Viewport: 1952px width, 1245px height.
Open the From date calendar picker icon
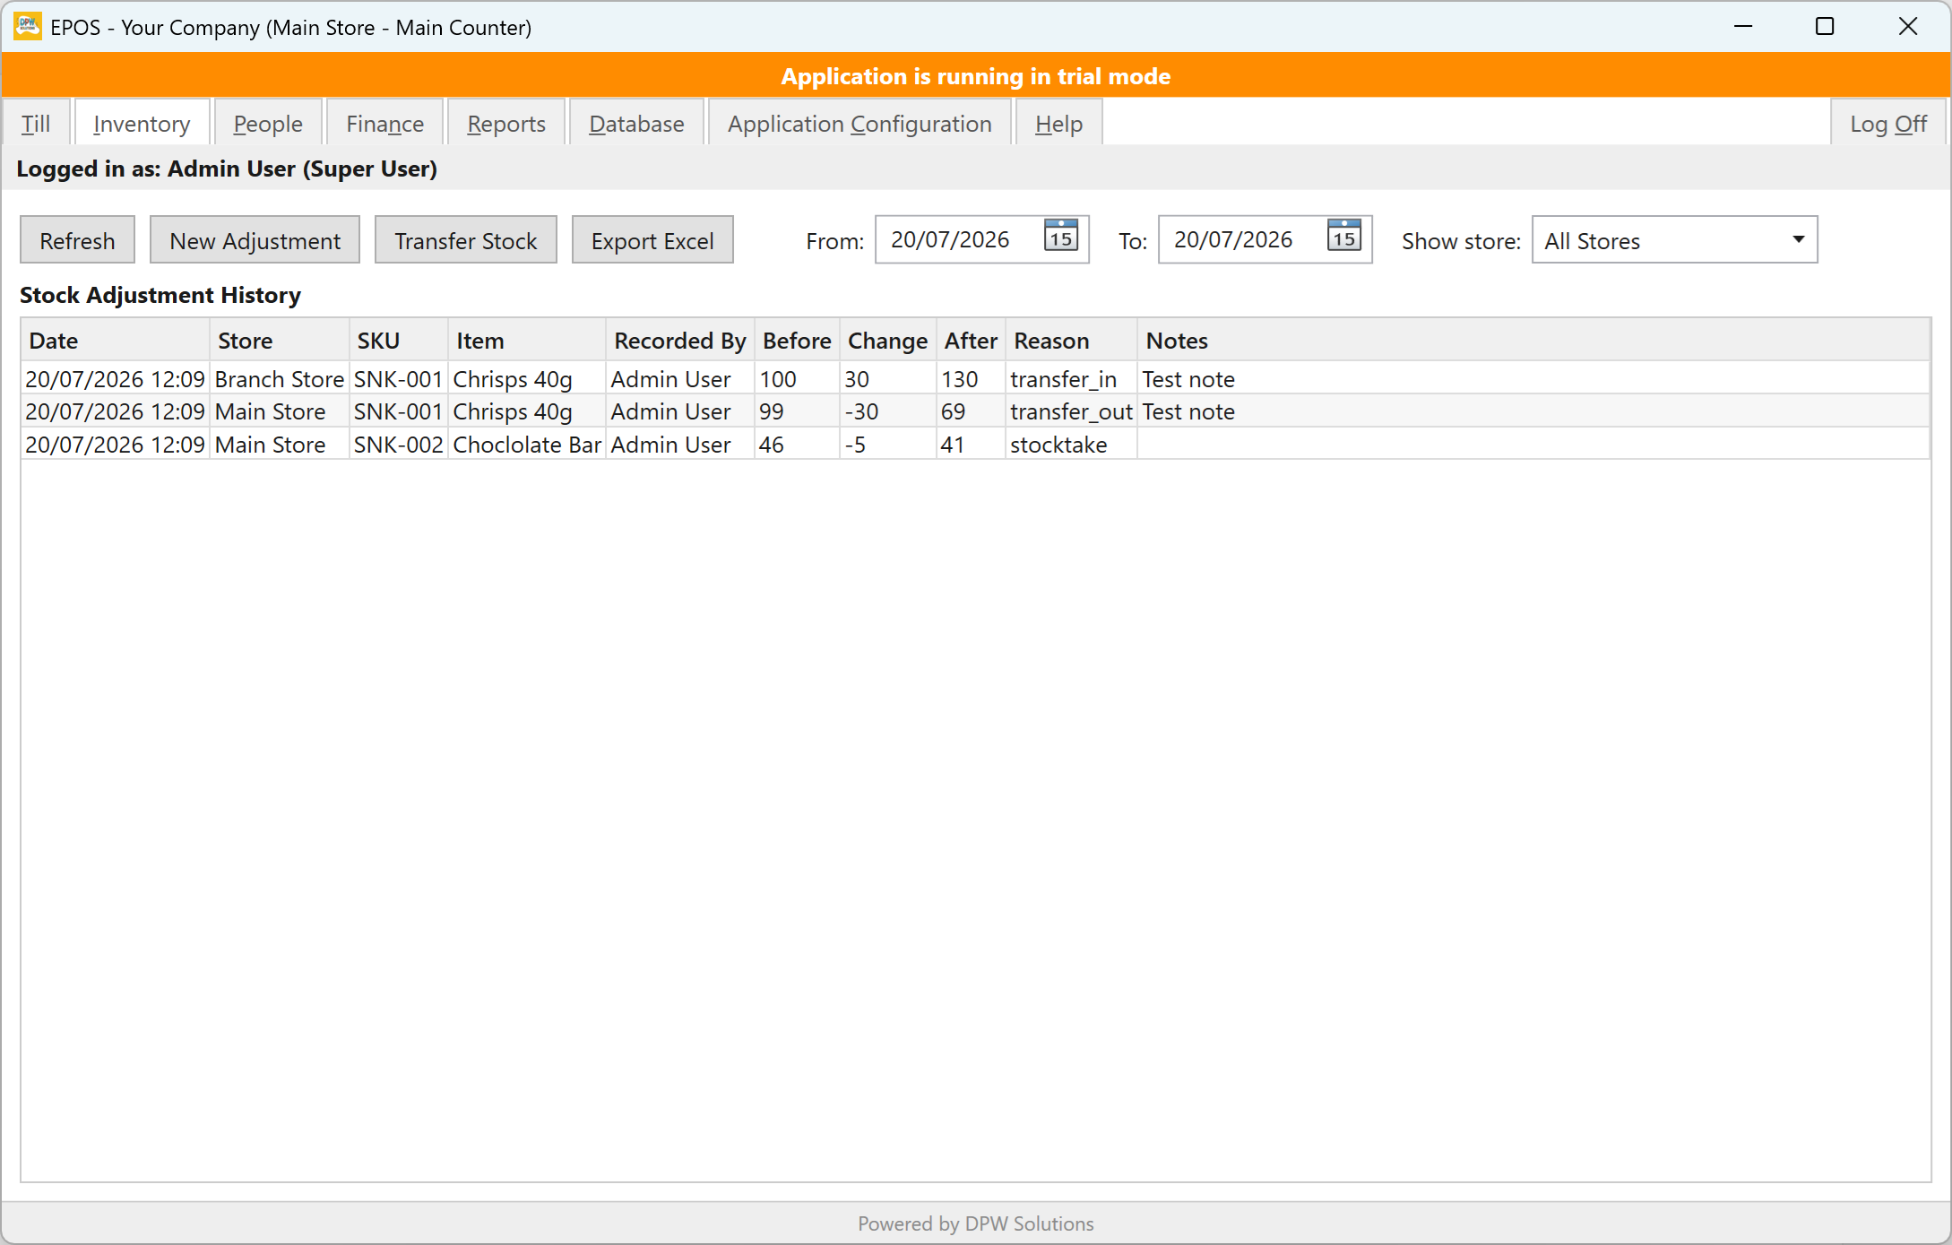[1061, 237]
